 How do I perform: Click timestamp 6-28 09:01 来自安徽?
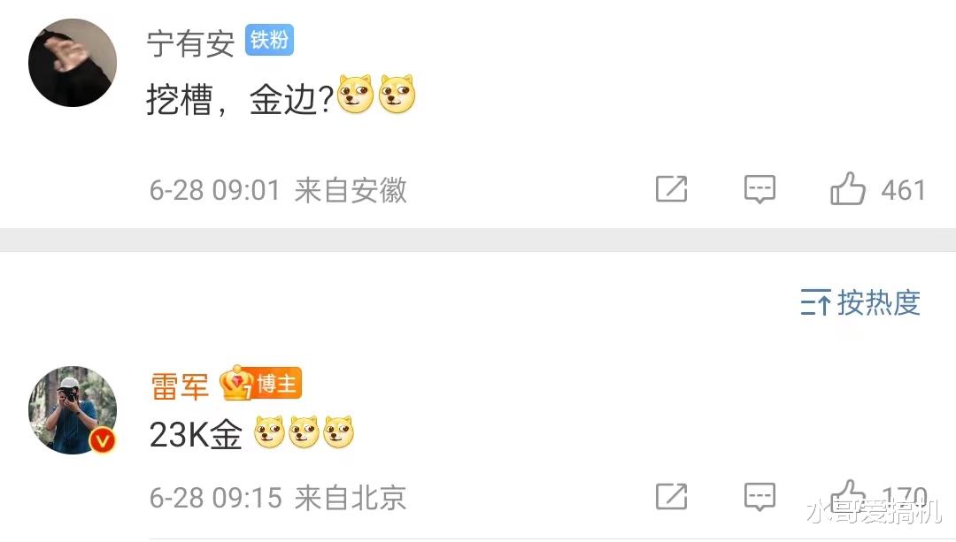point(278,190)
